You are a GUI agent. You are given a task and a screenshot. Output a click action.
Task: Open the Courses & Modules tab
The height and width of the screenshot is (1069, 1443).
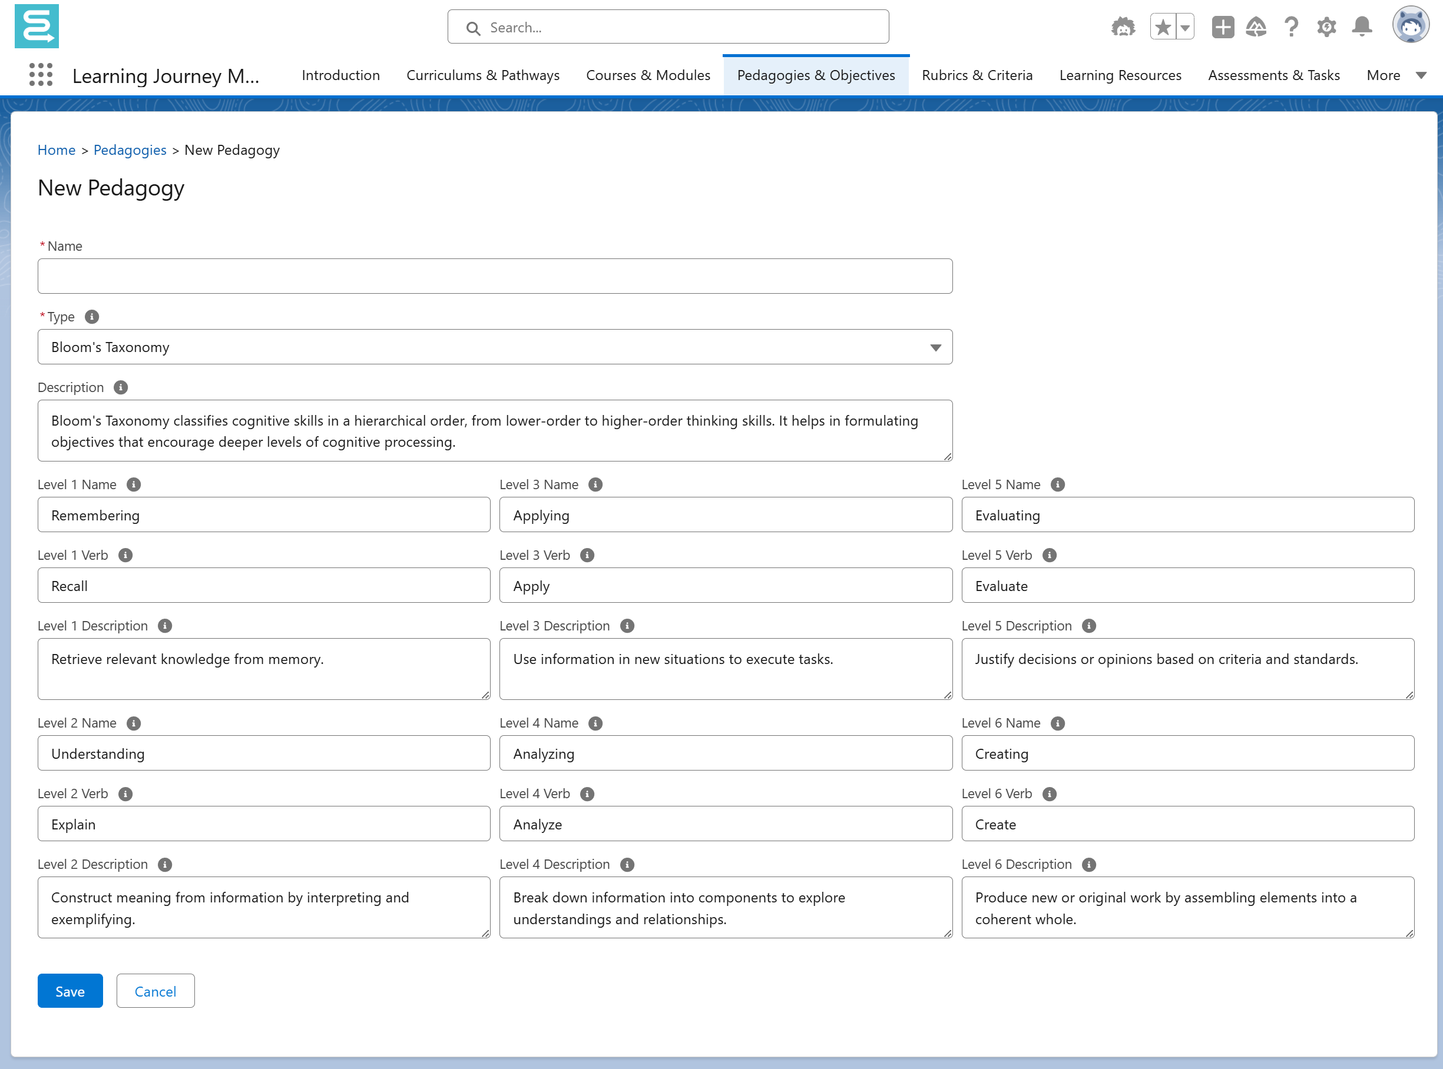coord(648,76)
